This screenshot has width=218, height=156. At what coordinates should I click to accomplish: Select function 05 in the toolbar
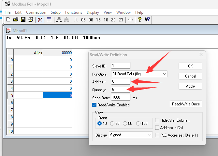[x=83, y=20]
